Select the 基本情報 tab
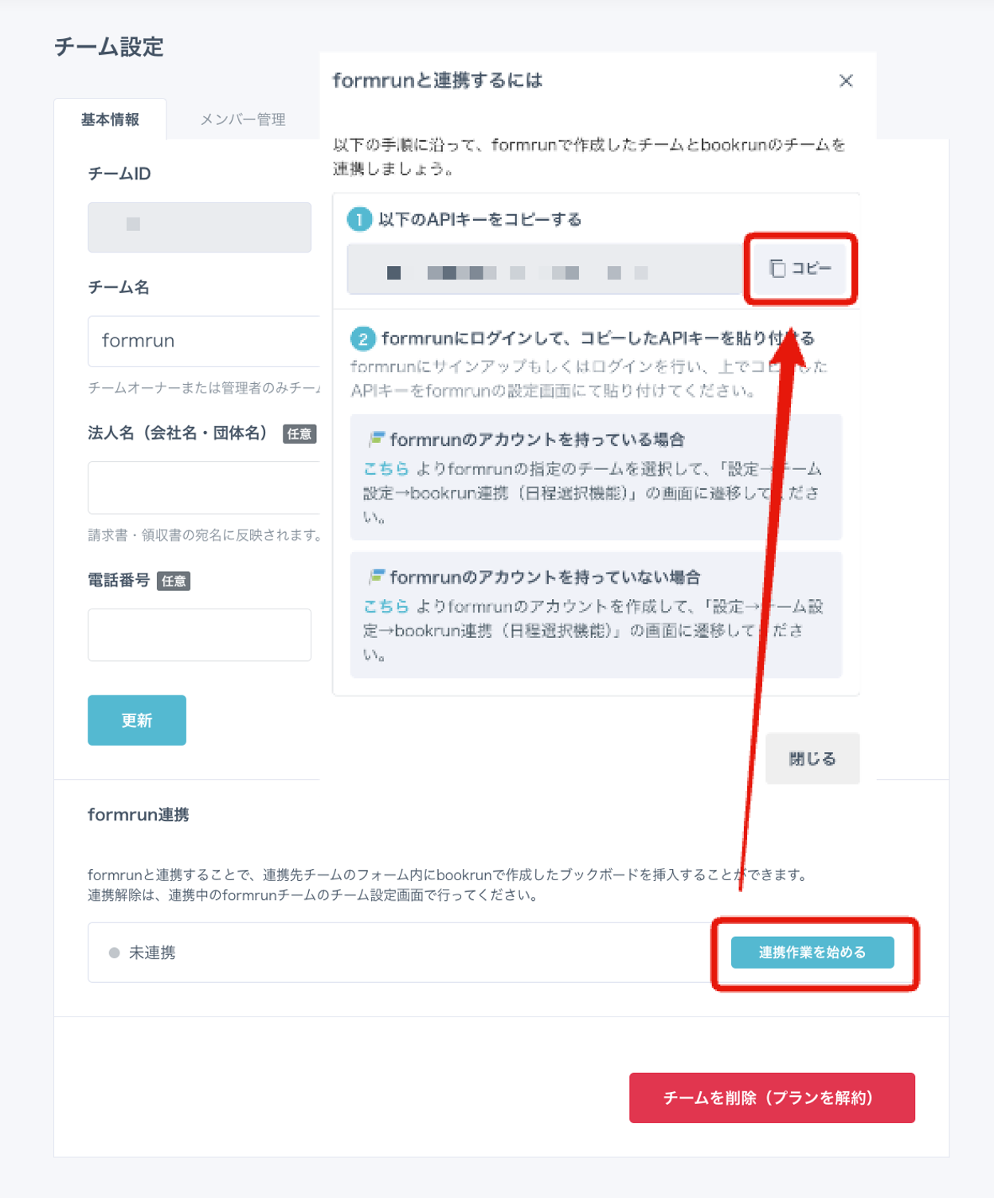The width and height of the screenshot is (994, 1198). (x=110, y=119)
